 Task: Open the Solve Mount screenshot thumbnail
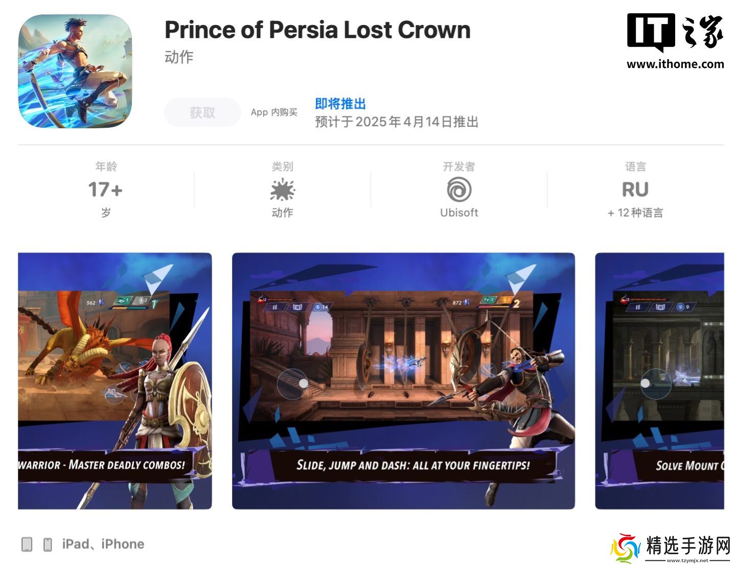click(x=659, y=381)
